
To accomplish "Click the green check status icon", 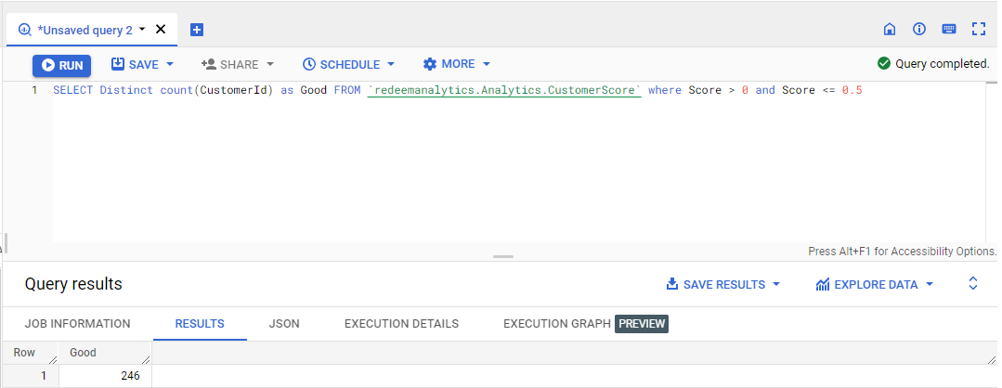I will [x=884, y=63].
